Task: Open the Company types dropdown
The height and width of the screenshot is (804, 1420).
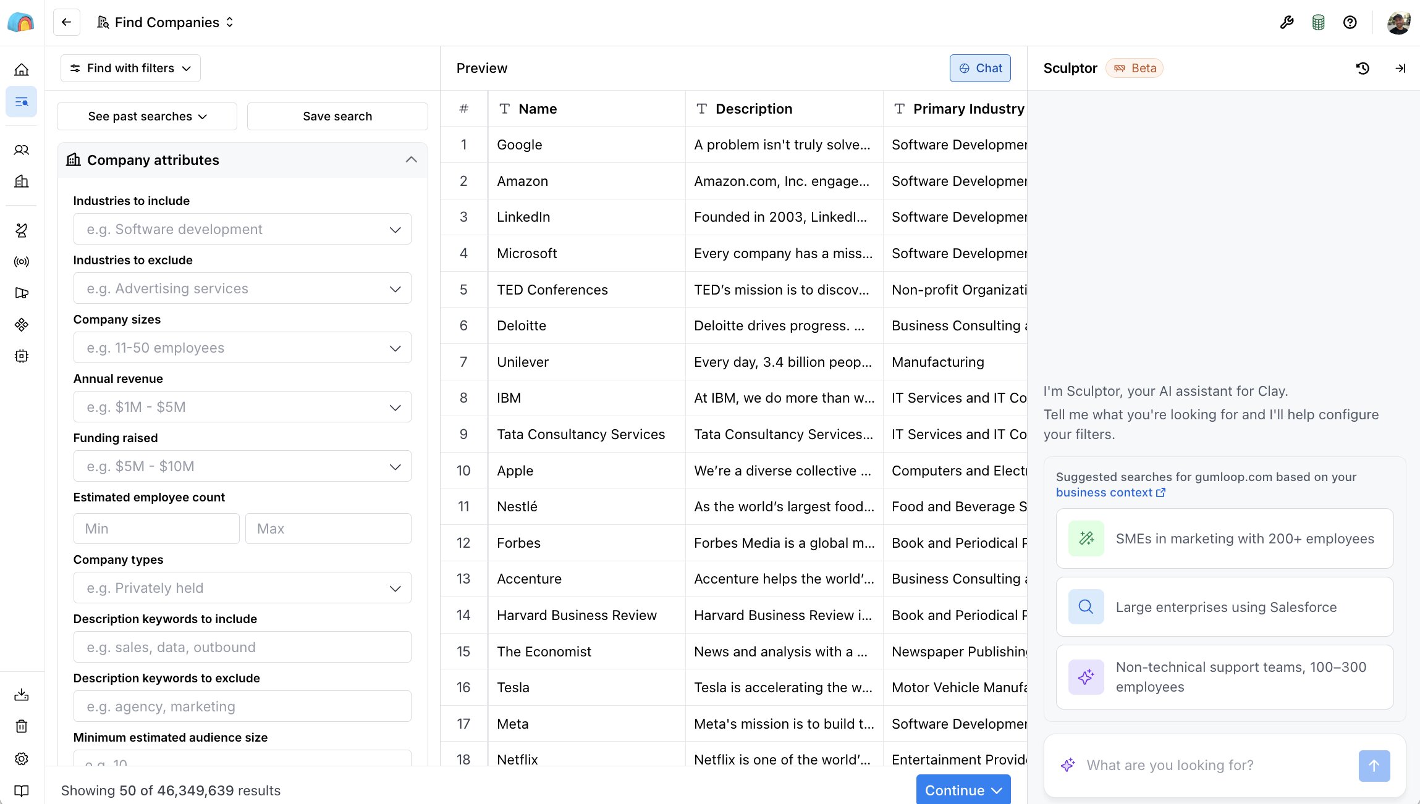Action: [242, 588]
